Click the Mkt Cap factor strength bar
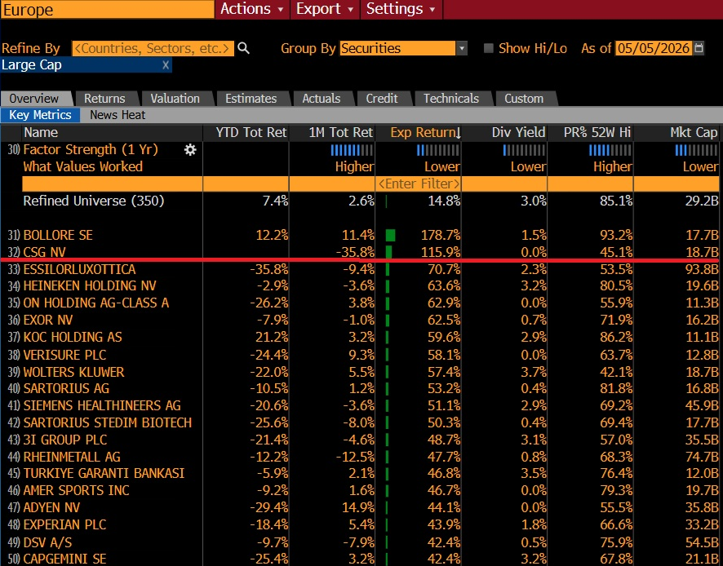 pyautogui.click(x=696, y=150)
